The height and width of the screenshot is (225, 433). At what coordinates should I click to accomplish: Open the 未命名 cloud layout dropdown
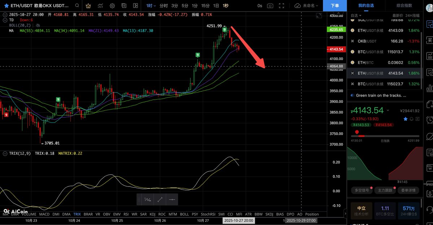pos(306,6)
